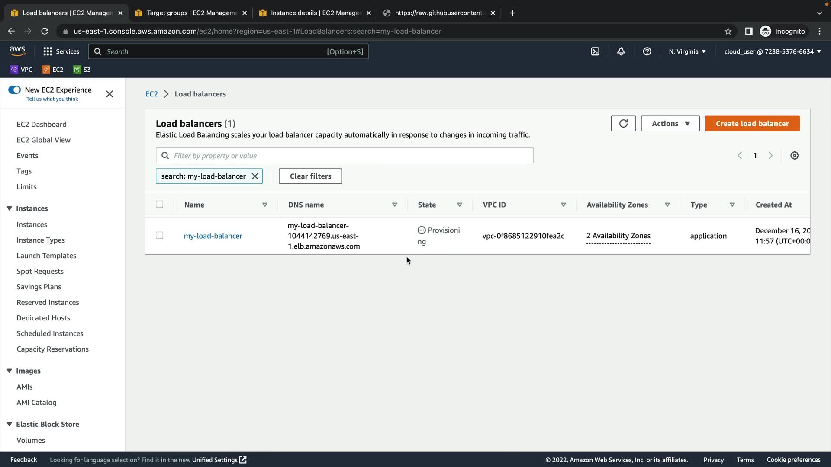Screen dimensions: 831x467
Task: Open the Services grid menu
Action: pyautogui.click(x=61, y=51)
